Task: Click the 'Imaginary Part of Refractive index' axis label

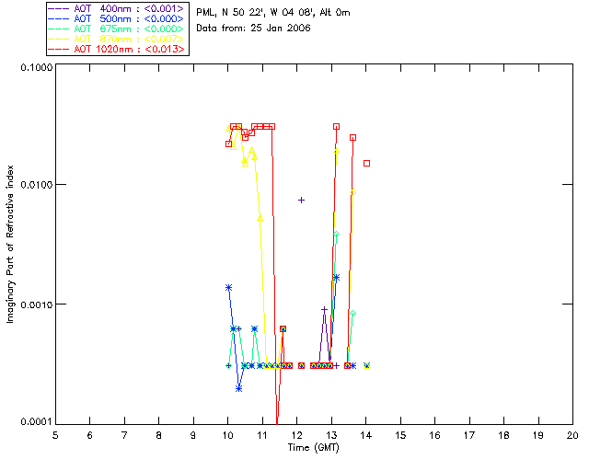Action: [10, 244]
